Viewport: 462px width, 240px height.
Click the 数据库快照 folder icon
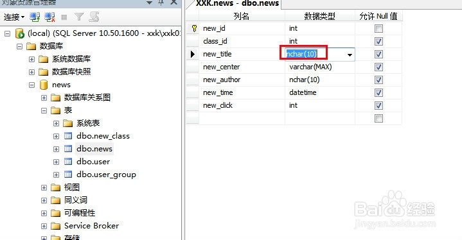click(x=43, y=72)
